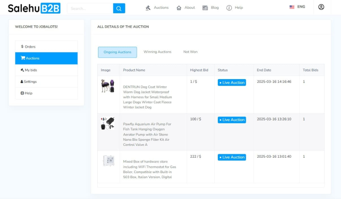
Task: Open Orders in the sidebar
Action: (30, 47)
